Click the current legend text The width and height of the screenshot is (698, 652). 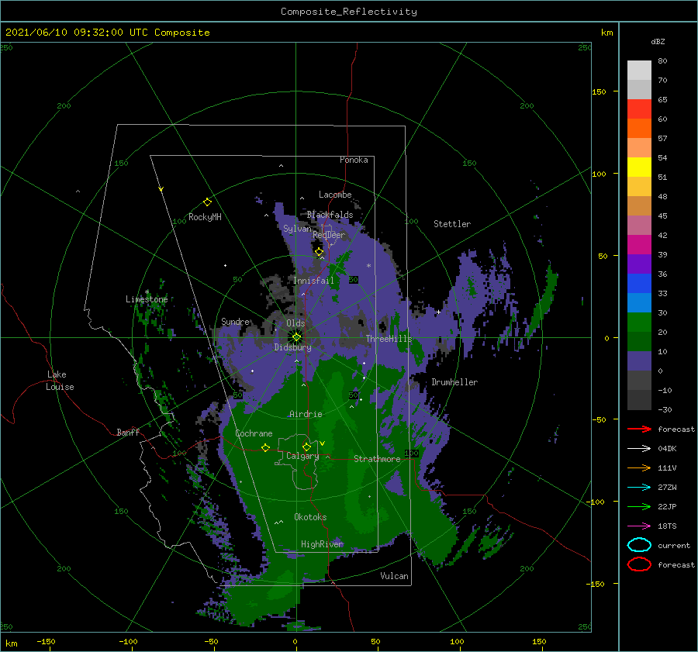tap(674, 546)
